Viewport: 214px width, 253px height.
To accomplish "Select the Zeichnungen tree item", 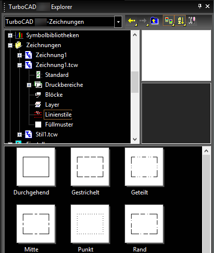I will tap(44, 45).
